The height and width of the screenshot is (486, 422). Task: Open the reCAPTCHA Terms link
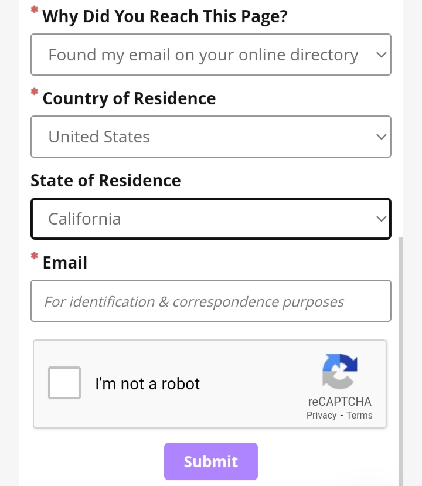pyautogui.click(x=359, y=415)
